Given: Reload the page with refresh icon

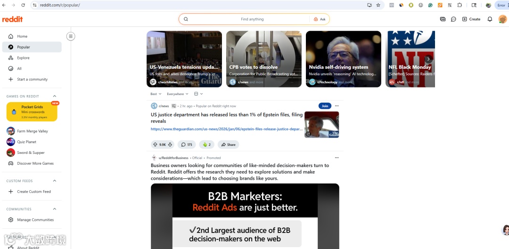Looking at the screenshot, I should click(x=23, y=5).
